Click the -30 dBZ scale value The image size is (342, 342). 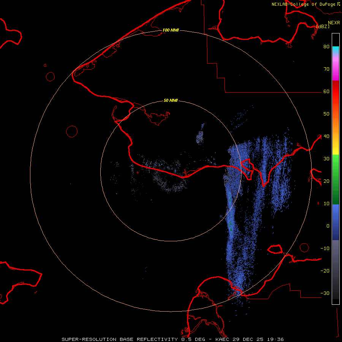[x=325, y=293]
